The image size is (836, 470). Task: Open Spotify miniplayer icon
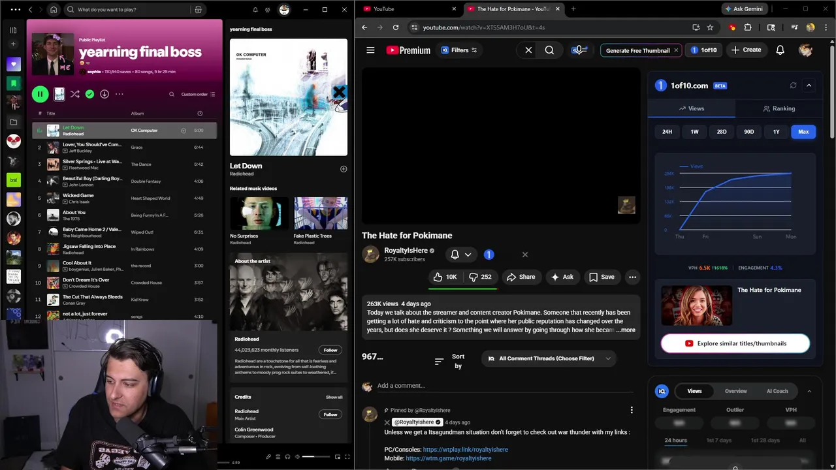338,457
